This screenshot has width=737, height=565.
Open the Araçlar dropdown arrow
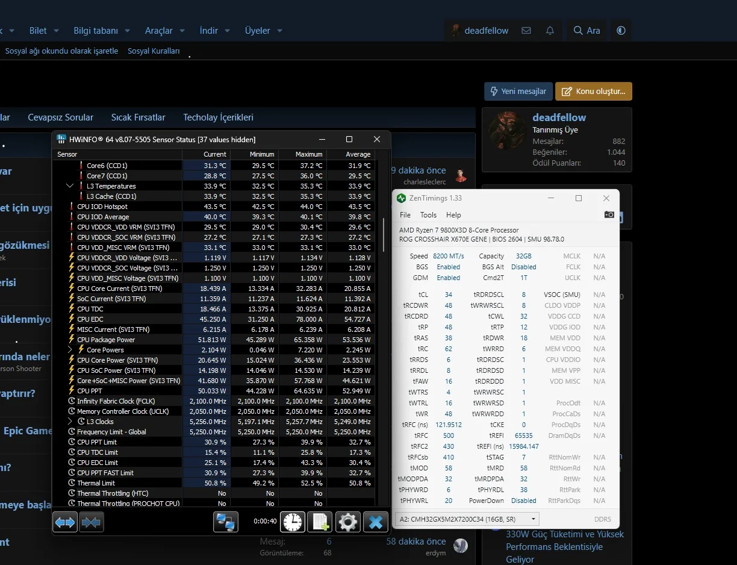[182, 31]
